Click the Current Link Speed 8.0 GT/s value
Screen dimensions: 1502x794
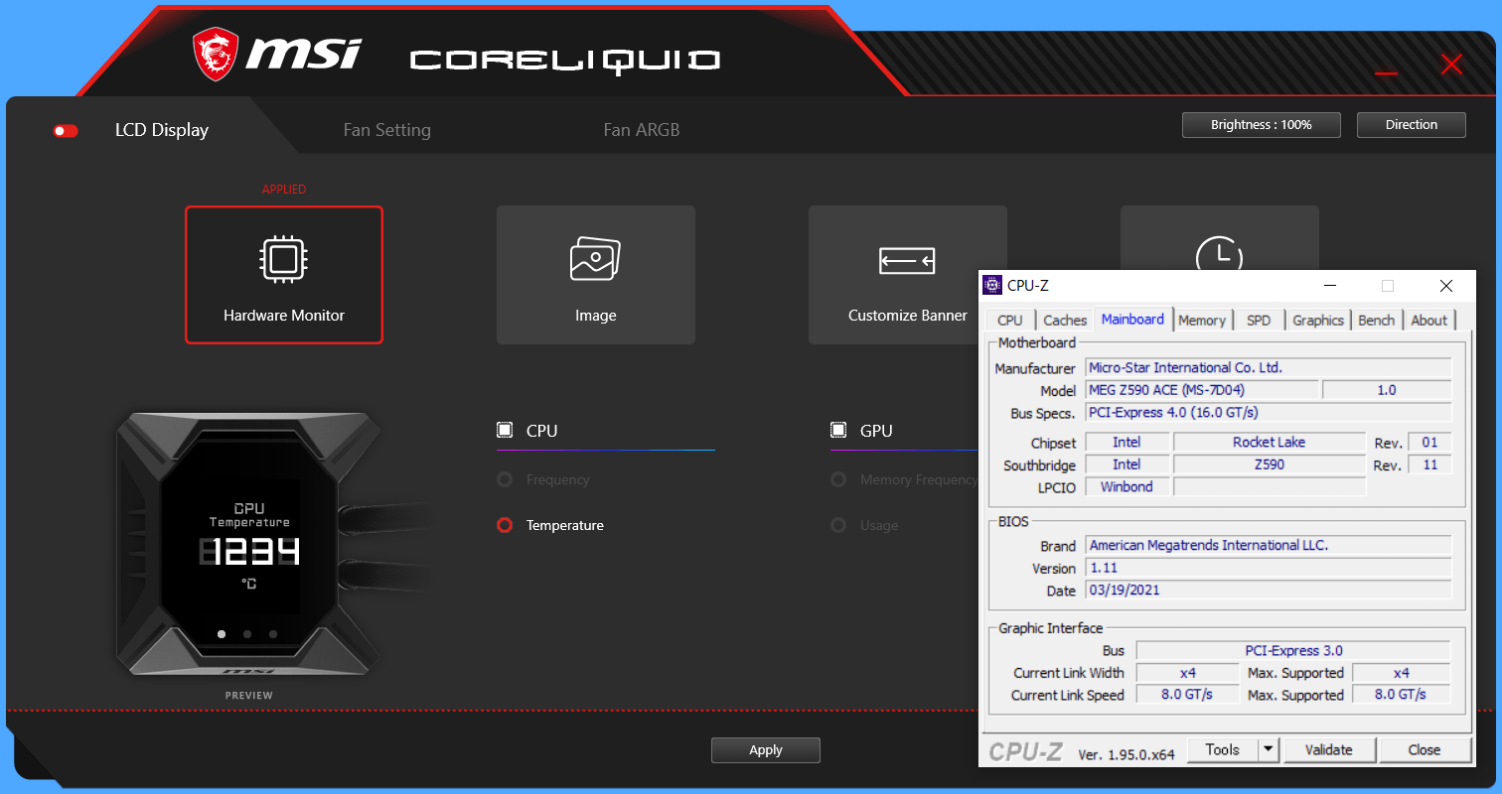(1188, 695)
